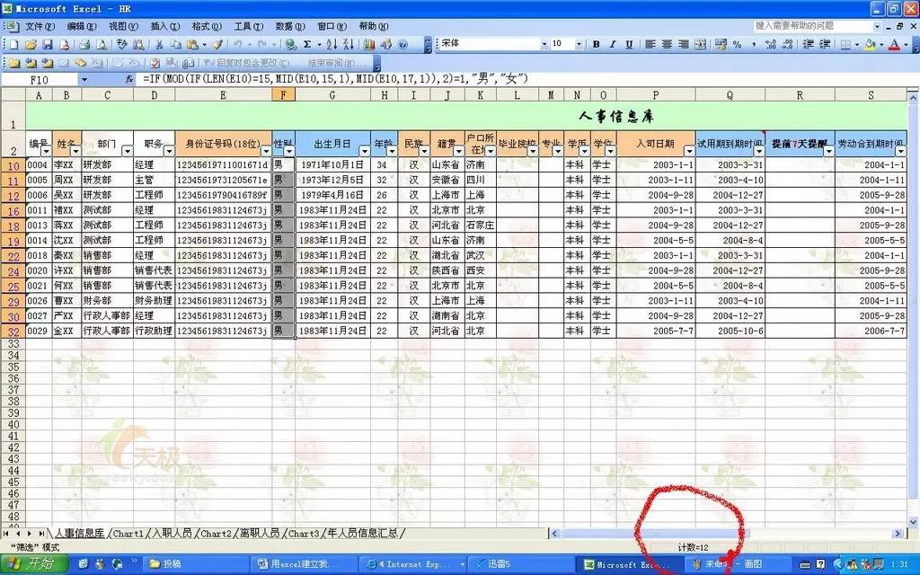Toggle Underline formatting
Image resolution: width=920 pixels, height=575 pixels.
628,43
